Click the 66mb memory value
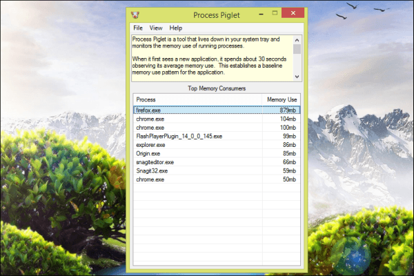Screen dimensions: 414x276 coord(289,162)
